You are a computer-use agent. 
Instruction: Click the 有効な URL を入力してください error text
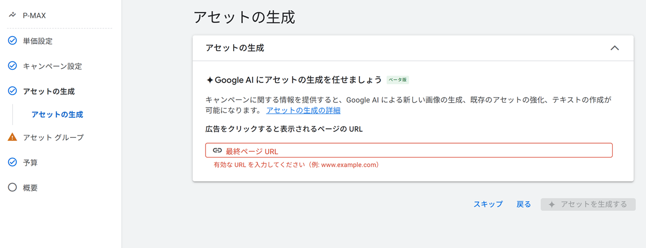[296, 165]
